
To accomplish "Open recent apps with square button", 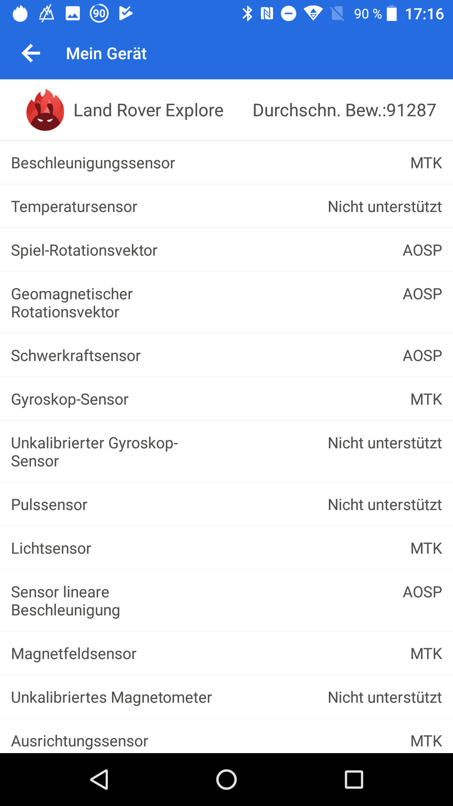I will pos(354,780).
